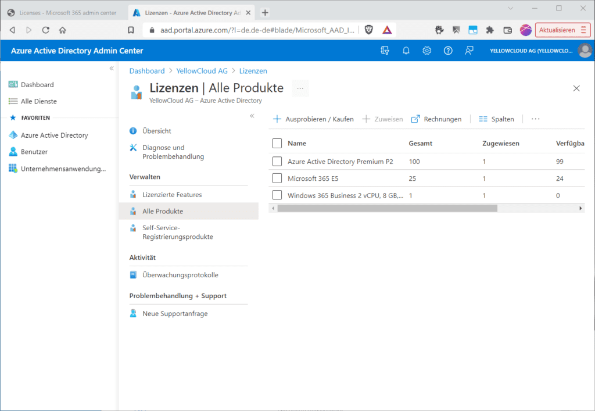This screenshot has height=411, width=595.
Task: Click Ausprobieren / Kaufen
Action: tap(313, 119)
